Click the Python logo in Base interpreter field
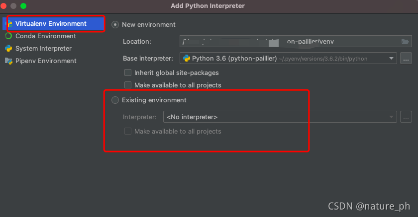The image size is (418, 217). tap(187, 58)
